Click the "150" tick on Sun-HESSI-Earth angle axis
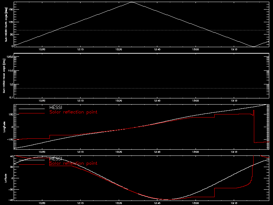 pos(11,10)
